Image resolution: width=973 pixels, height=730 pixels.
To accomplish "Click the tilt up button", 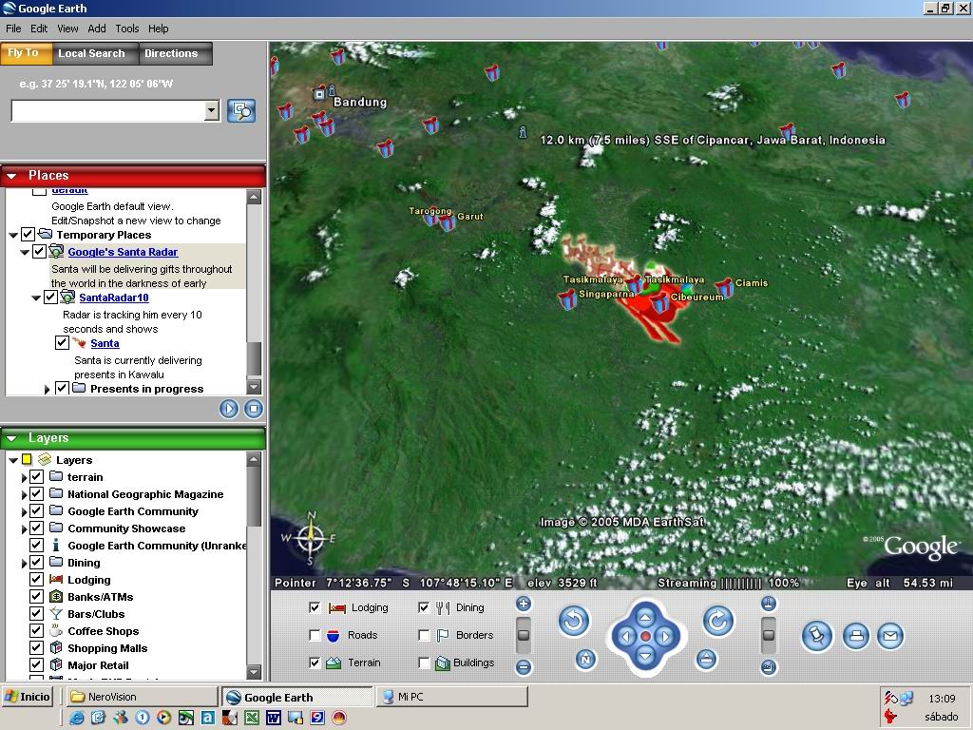I will click(769, 604).
